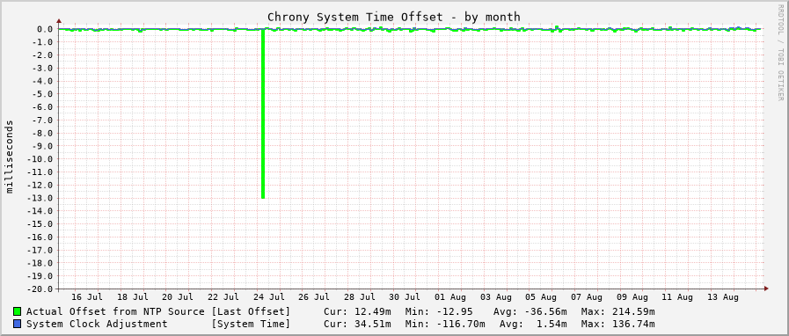
Task: Click the 'Avg: -36.56m' value
Action: [x=530, y=312]
